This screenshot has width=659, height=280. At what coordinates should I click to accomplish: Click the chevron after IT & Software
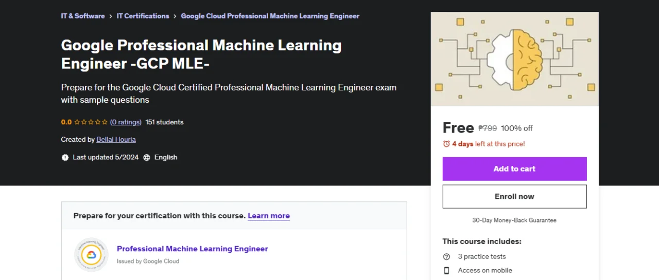coord(111,16)
